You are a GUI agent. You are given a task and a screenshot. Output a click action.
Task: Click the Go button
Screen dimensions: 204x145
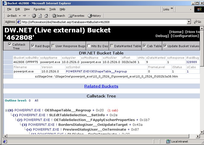(x=198, y=22)
